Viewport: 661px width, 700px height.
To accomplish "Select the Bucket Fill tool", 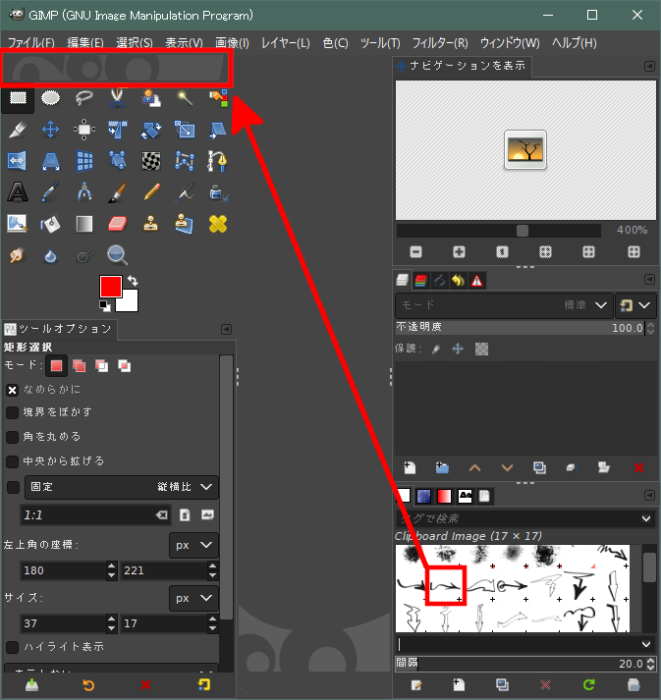I will pos(50,224).
